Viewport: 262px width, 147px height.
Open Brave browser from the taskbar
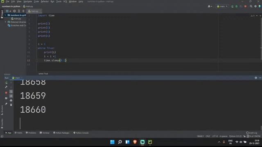[x=135, y=142]
